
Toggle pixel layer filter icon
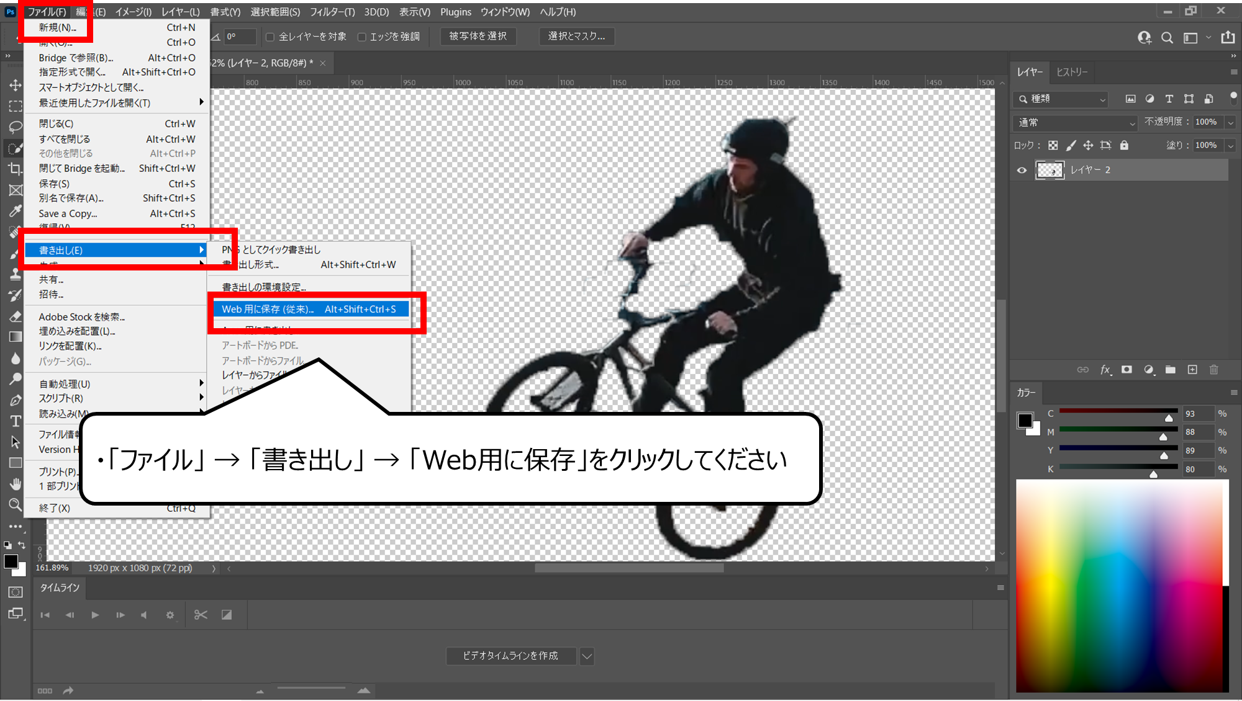pyautogui.click(x=1130, y=99)
